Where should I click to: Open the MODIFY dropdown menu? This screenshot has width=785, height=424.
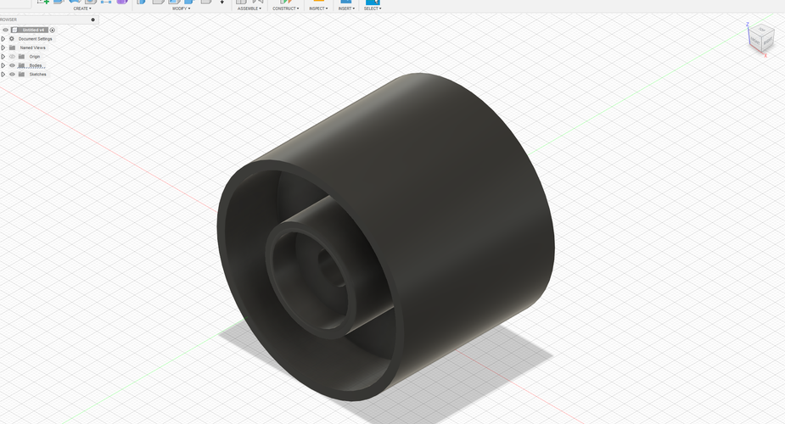(182, 8)
